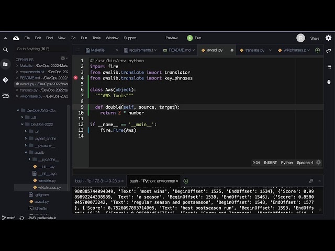The height and width of the screenshot is (251, 335).
Task: Open the File menu
Action: (27, 38)
